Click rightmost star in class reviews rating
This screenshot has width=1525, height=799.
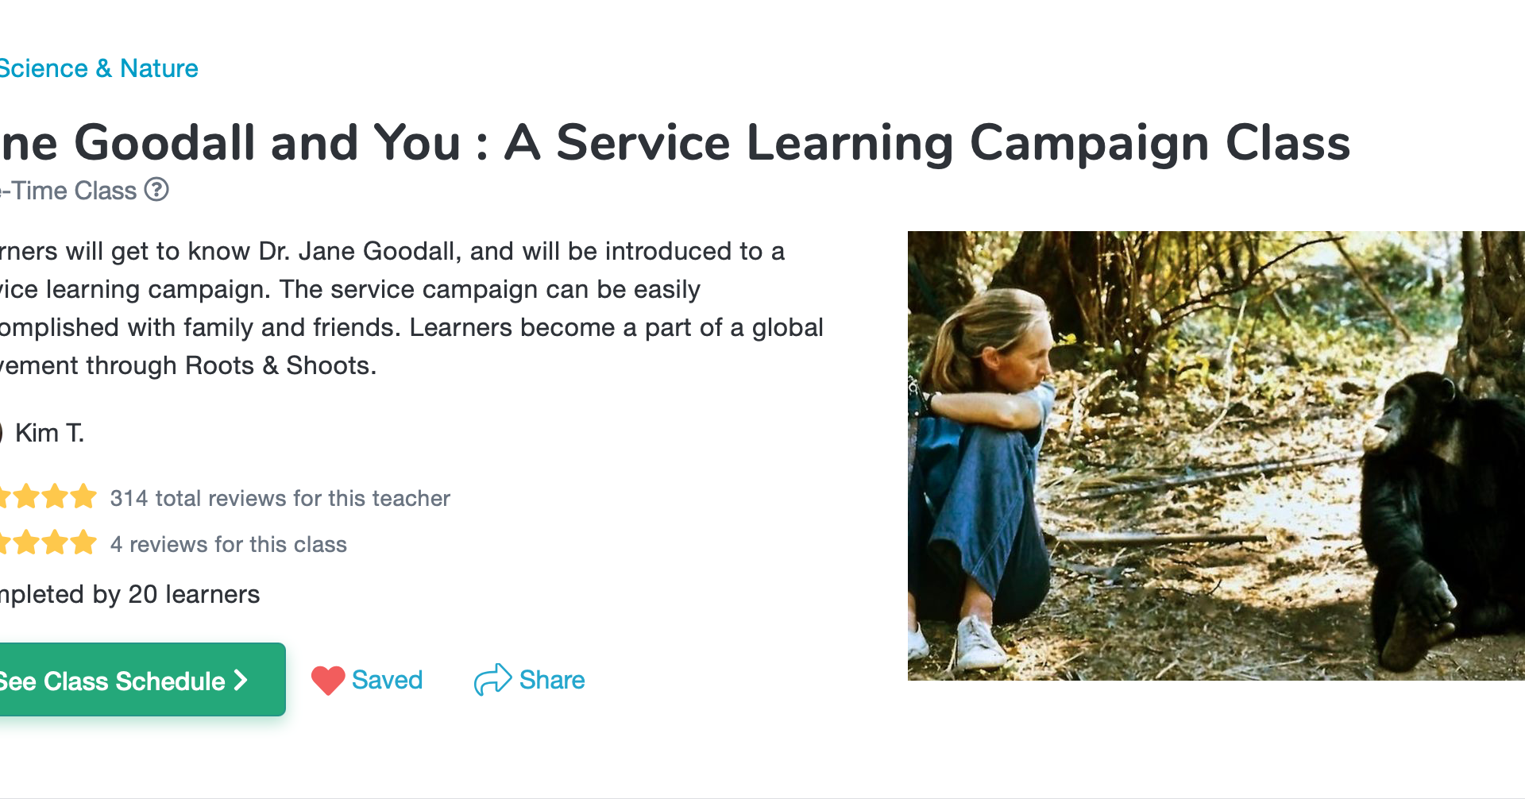point(83,543)
